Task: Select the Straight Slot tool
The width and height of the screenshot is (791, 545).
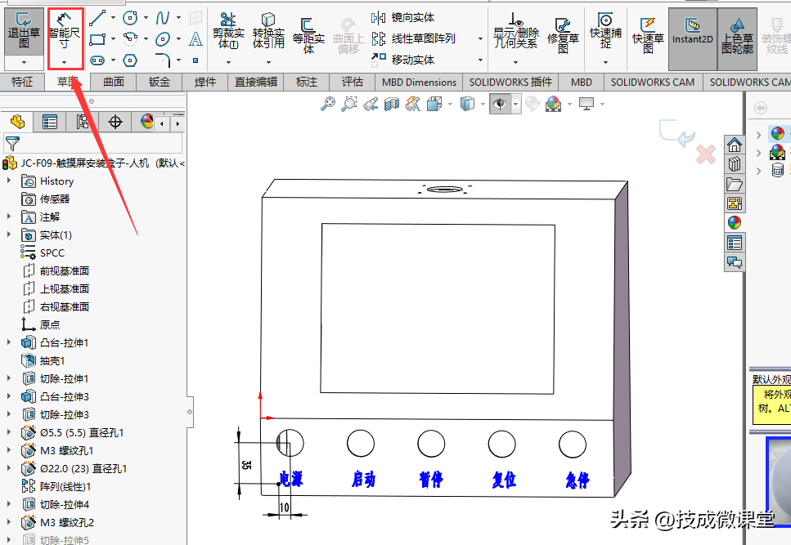Action: point(97,60)
